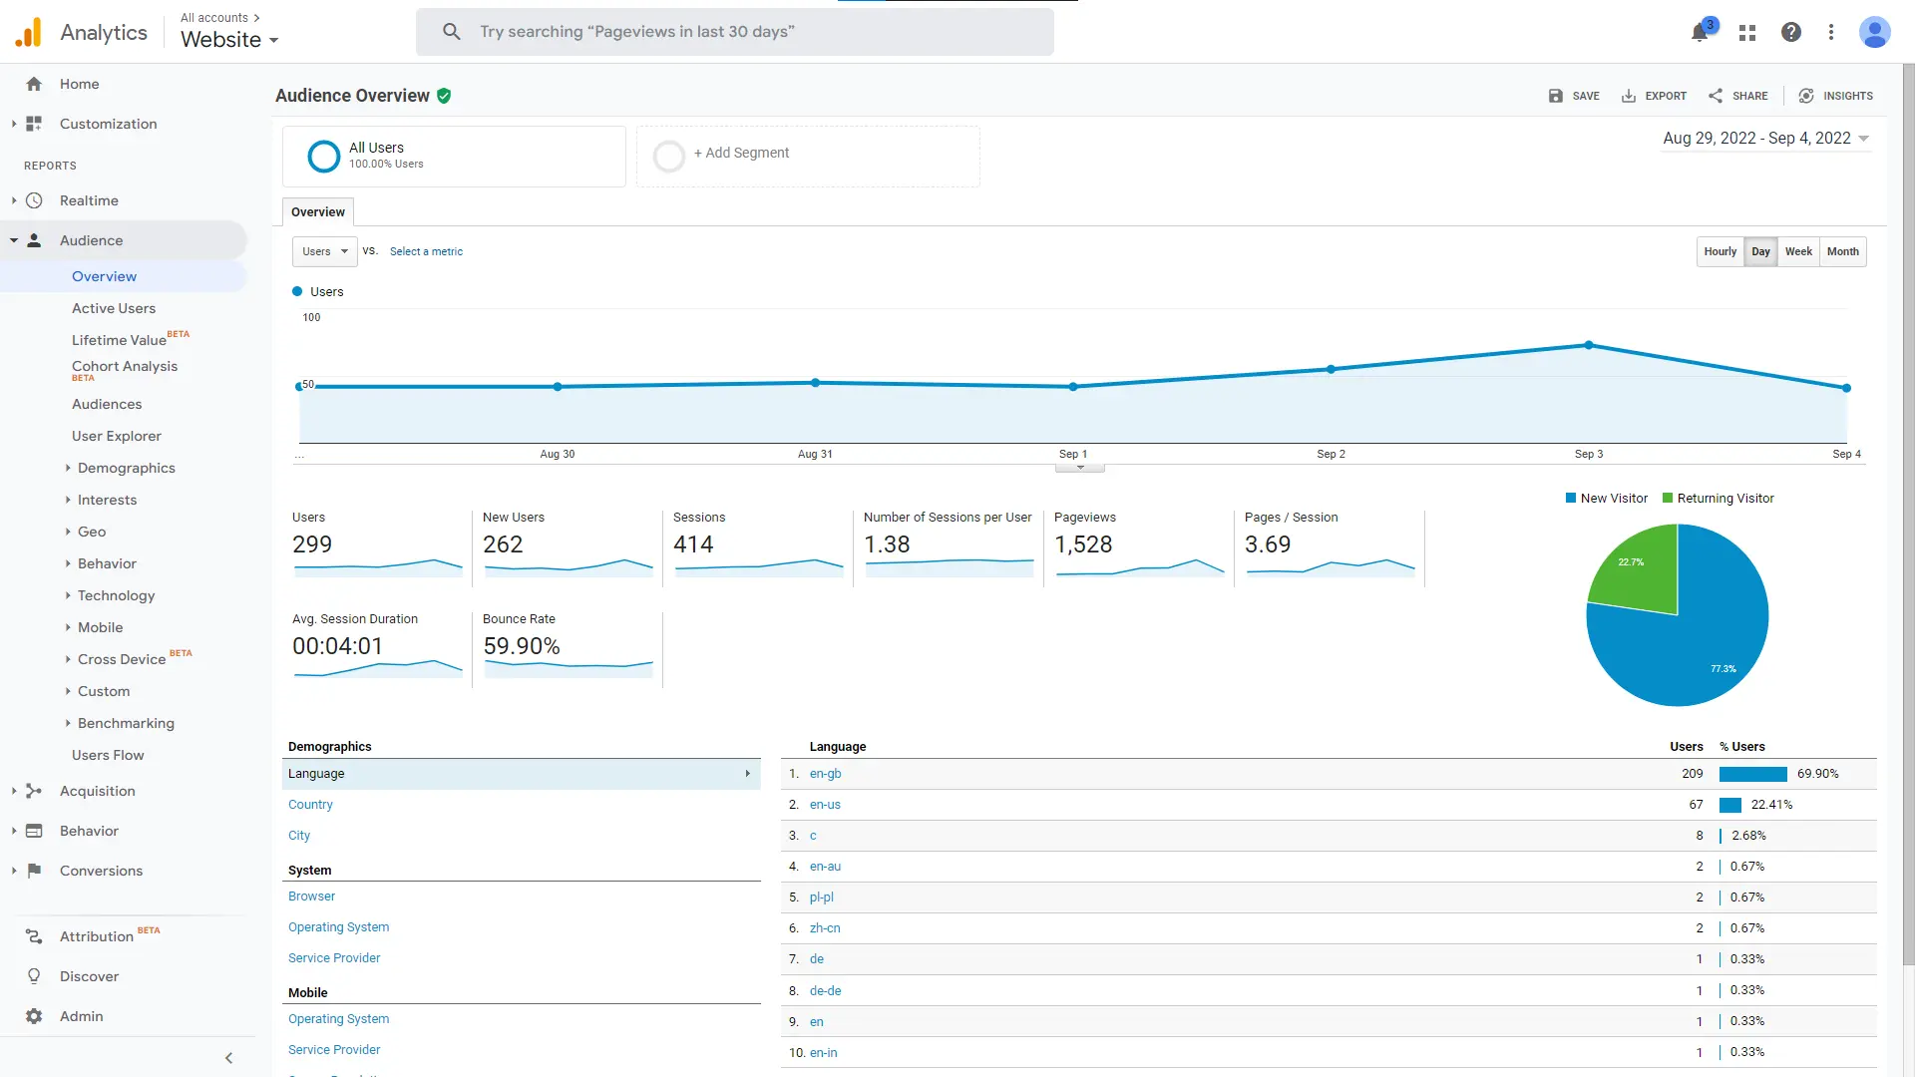The image size is (1915, 1077).
Task: Click the search magnifier icon
Action: [x=452, y=32]
